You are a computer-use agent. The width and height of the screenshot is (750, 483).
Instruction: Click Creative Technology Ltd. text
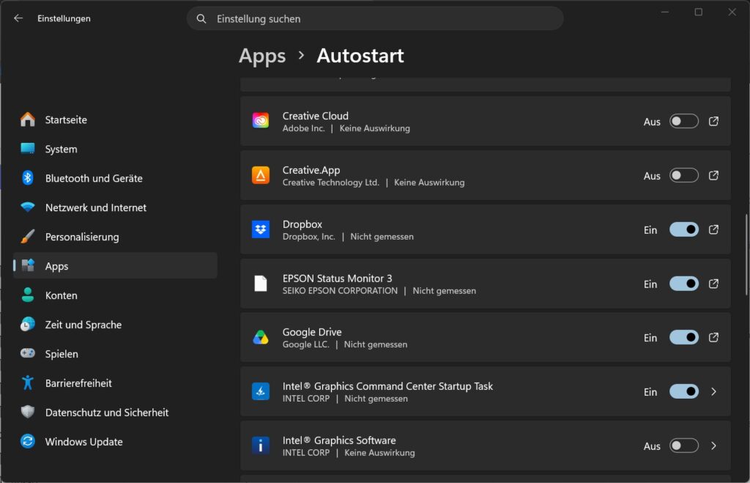coord(330,182)
